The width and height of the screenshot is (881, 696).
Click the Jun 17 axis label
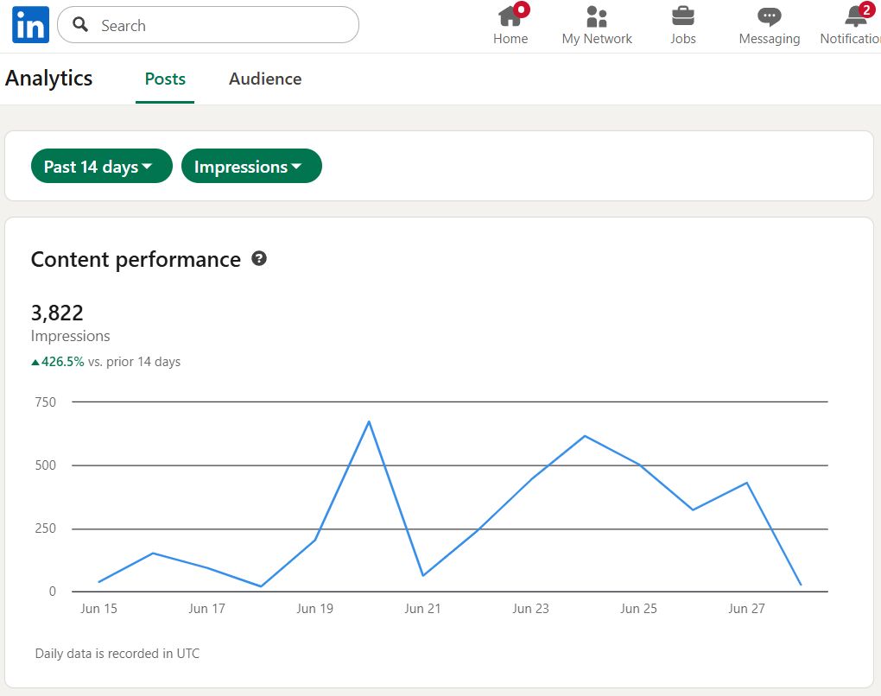pos(206,609)
